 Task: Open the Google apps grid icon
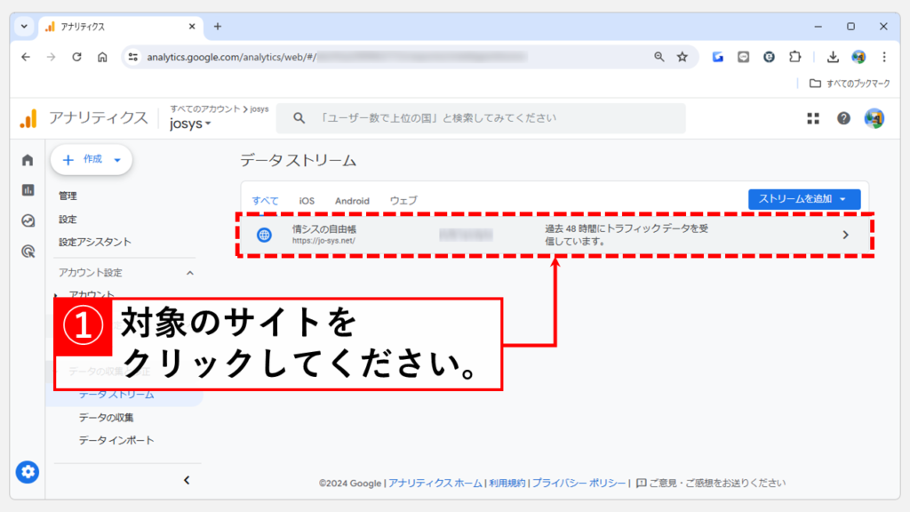click(813, 118)
